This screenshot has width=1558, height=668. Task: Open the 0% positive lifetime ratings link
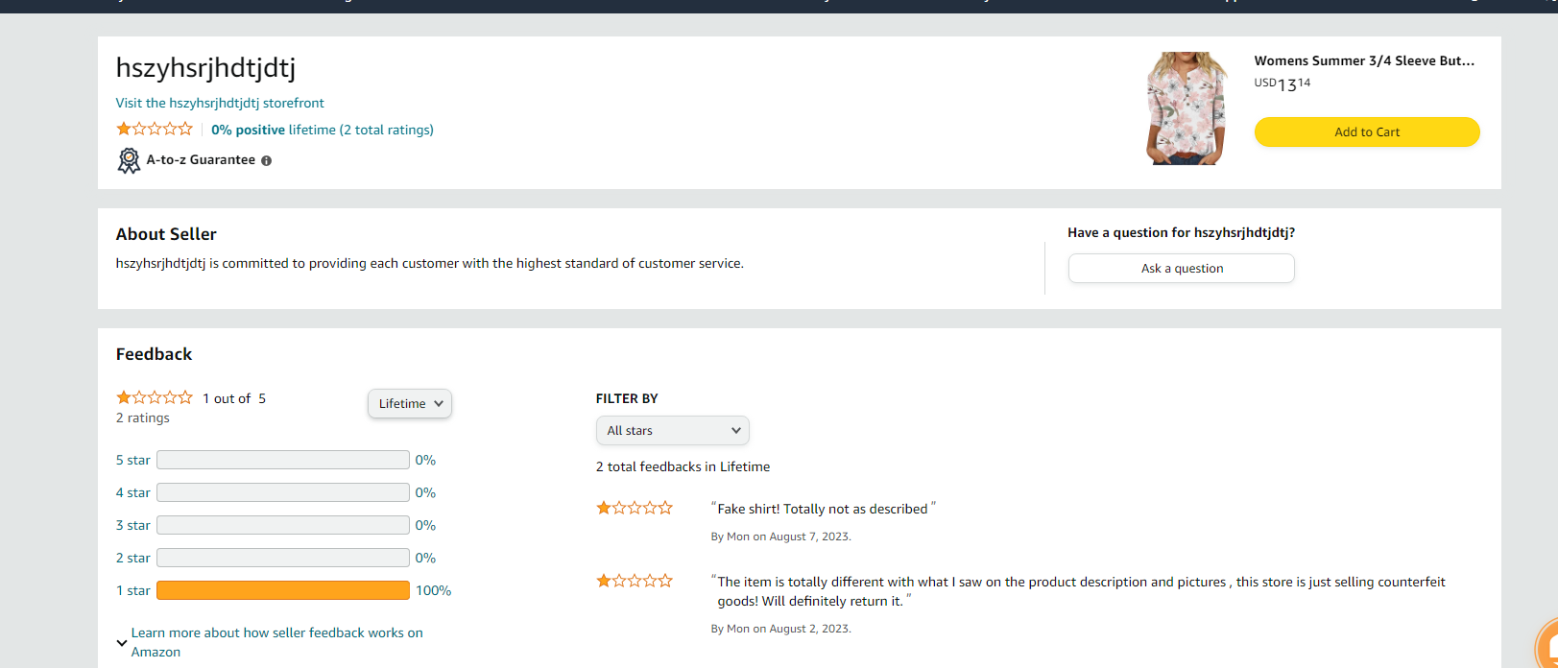coord(323,130)
